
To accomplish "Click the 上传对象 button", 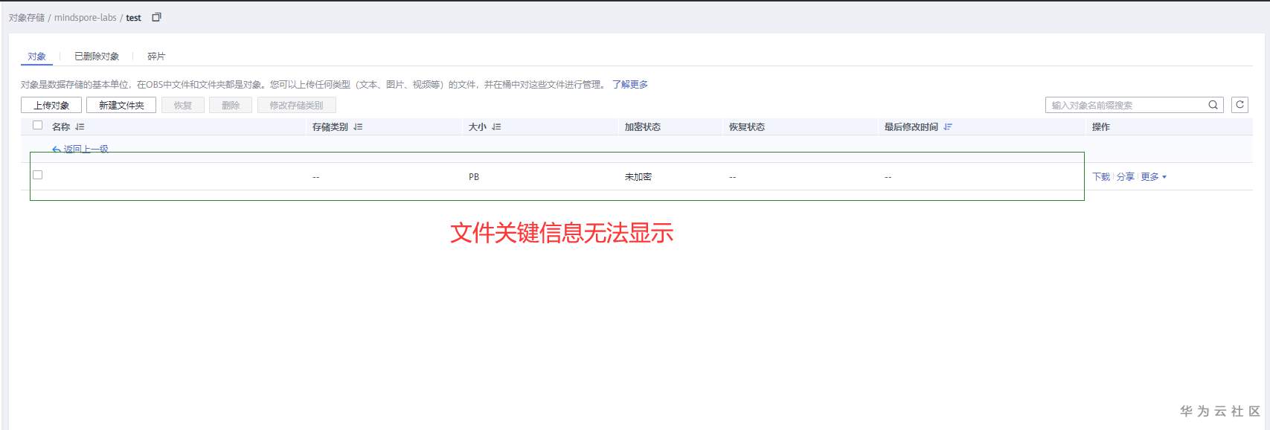I will (x=51, y=106).
